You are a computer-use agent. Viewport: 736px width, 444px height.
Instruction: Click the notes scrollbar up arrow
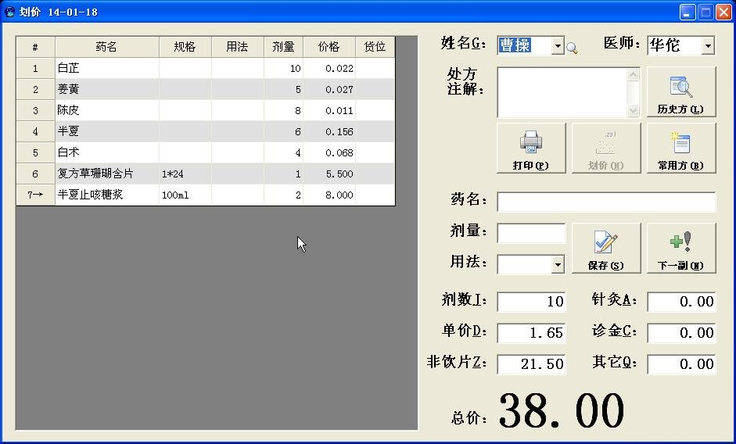tap(634, 74)
